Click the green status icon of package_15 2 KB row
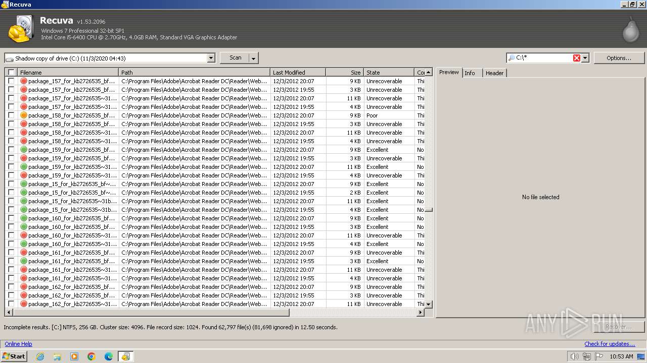 [x=23, y=193]
